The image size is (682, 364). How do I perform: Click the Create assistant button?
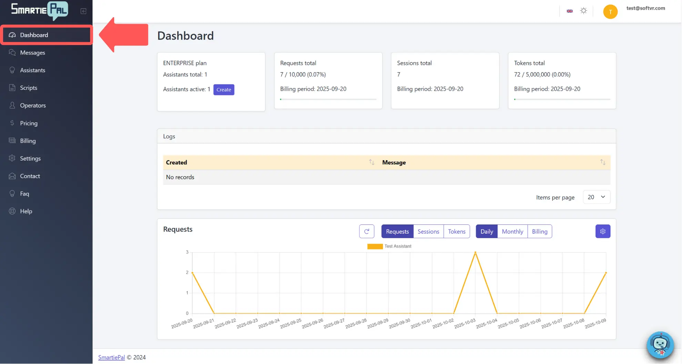(224, 89)
